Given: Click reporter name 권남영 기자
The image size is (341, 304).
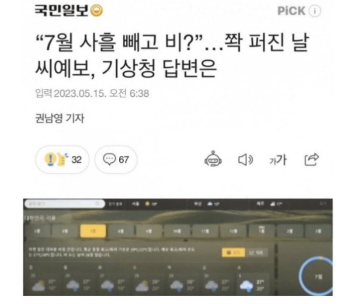Looking at the screenshot, I should pyautogui.click(x=59, y=119).
